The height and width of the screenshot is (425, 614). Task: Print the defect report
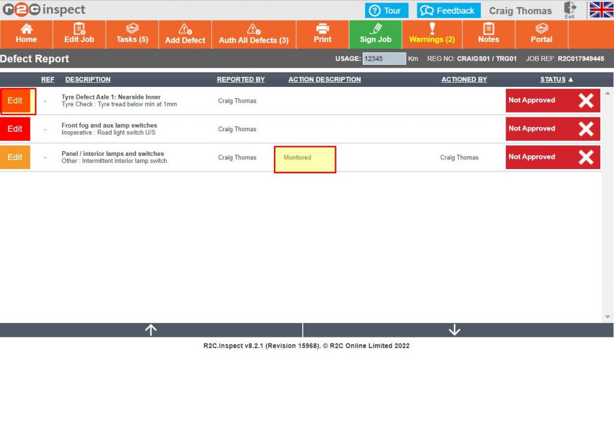click(323, 34)
